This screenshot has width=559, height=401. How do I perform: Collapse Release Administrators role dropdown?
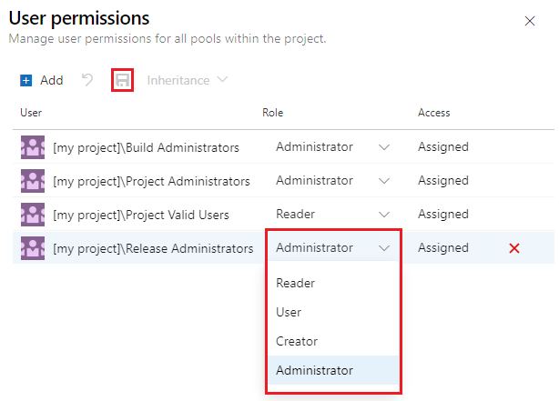pyautogui.click(x=383, y=248)
